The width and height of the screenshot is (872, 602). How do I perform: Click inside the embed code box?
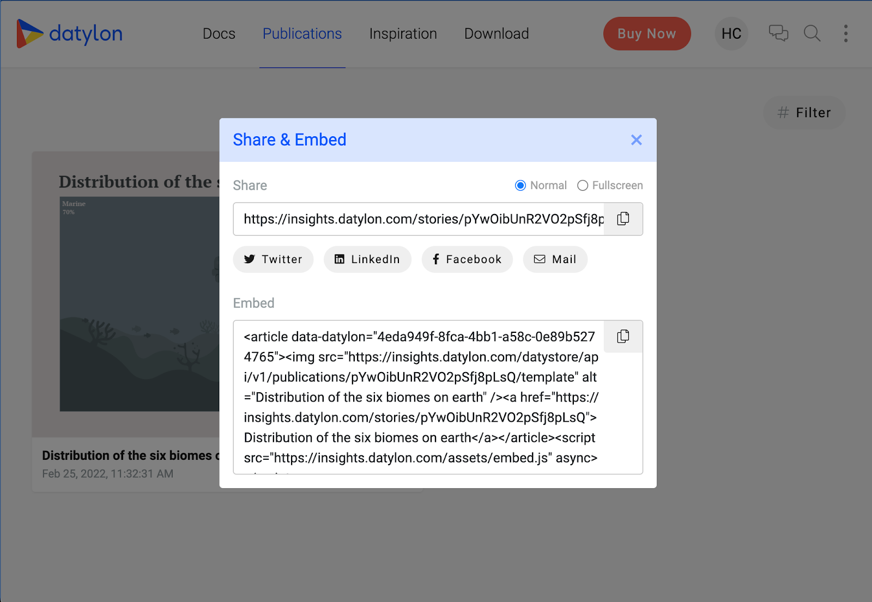(420, 397)
